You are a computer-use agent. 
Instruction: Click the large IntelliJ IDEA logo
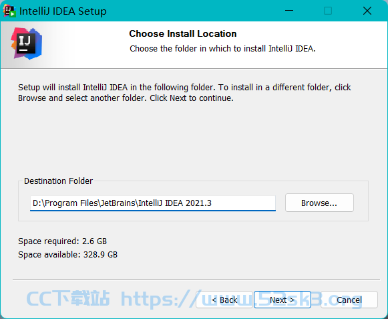(27, 43)
